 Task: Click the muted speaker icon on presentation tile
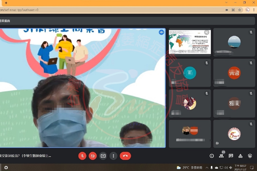click(x=207, y=32)
